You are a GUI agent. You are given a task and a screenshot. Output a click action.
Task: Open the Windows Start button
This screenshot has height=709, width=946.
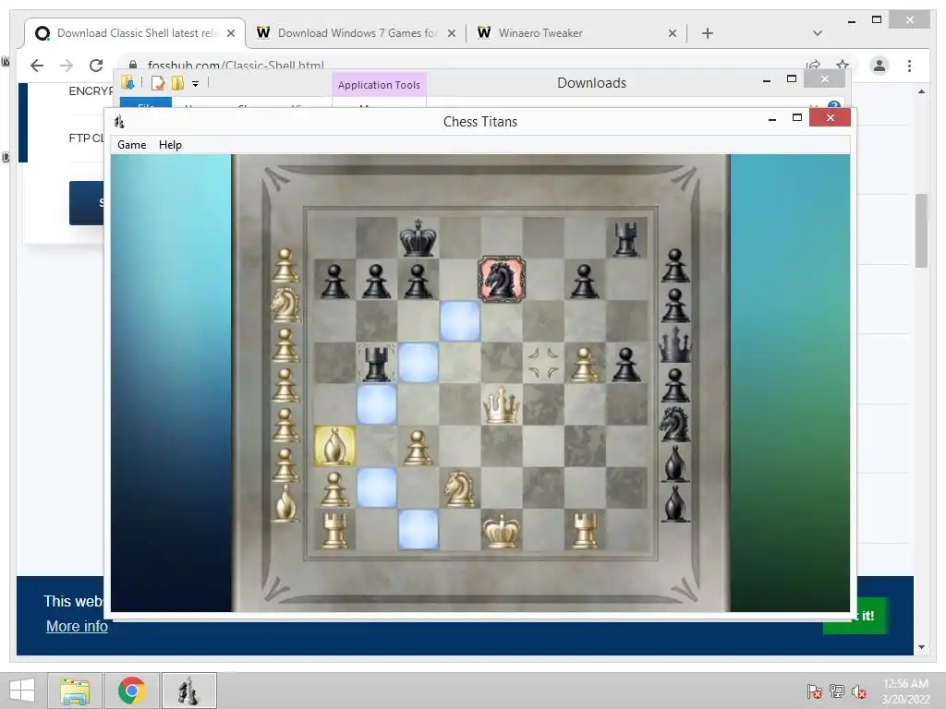tap(22, 691)
